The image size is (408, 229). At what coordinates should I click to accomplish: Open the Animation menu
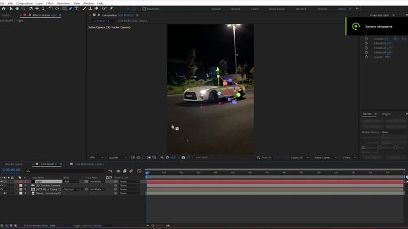(x=63, y=3)
